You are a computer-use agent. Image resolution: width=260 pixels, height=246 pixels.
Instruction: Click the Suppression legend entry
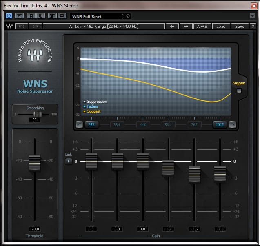coord(96,102)
